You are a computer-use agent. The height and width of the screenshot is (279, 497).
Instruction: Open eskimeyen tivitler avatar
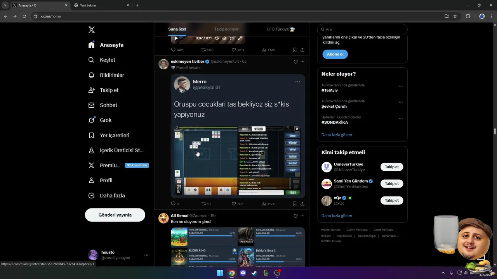[163, 64]
